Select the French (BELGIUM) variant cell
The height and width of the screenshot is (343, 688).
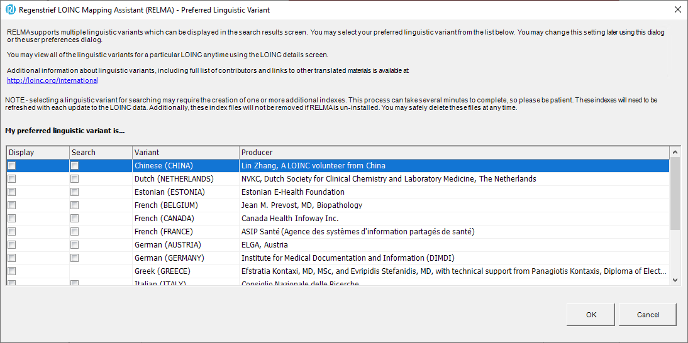pos(186,205)
